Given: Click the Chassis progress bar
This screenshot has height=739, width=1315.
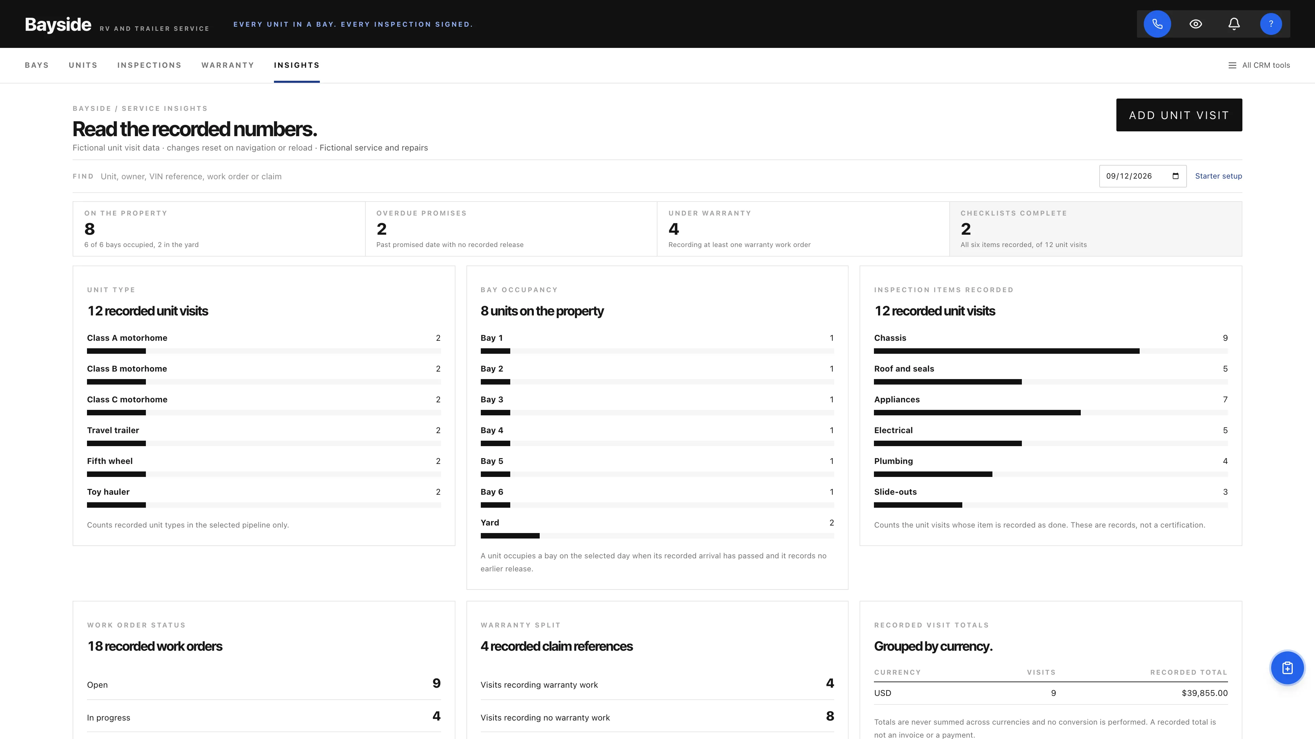Looking at the screenshot, I should point(1051,351).
